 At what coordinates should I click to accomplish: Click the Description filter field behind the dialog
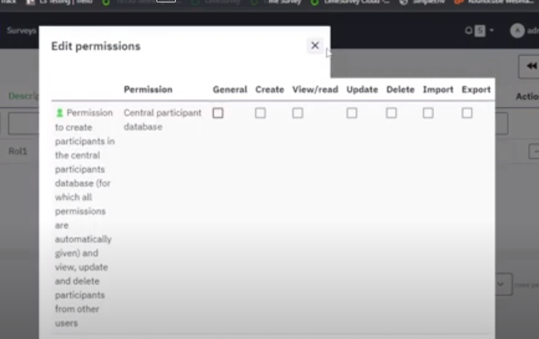23,123
